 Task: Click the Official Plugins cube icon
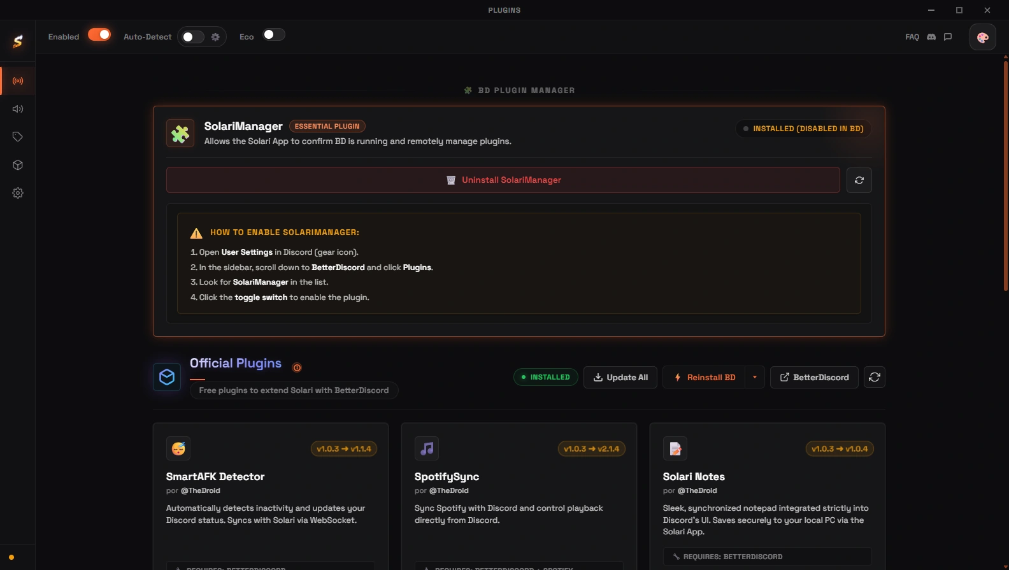click(x=167, y=377)
